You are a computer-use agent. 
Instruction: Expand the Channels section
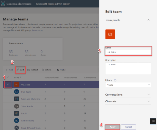coord(149,101)
